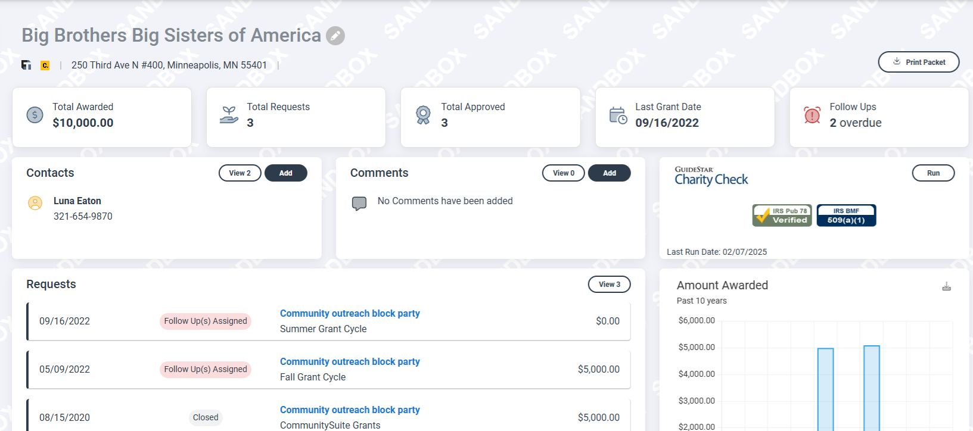973x431 pixels.
Task: Click the $5,000.00 amount for 05/09/2022
Action: point(599,369)
